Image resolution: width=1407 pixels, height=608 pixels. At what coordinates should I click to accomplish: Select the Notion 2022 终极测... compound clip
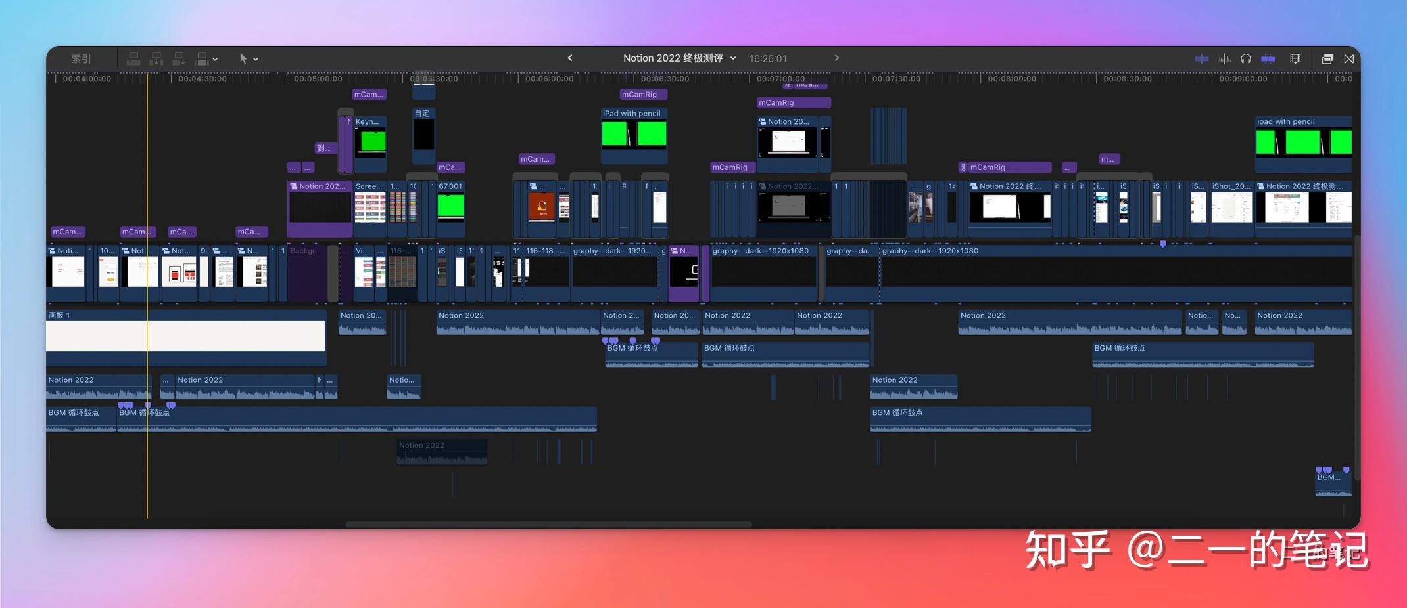coord(1304,207)
